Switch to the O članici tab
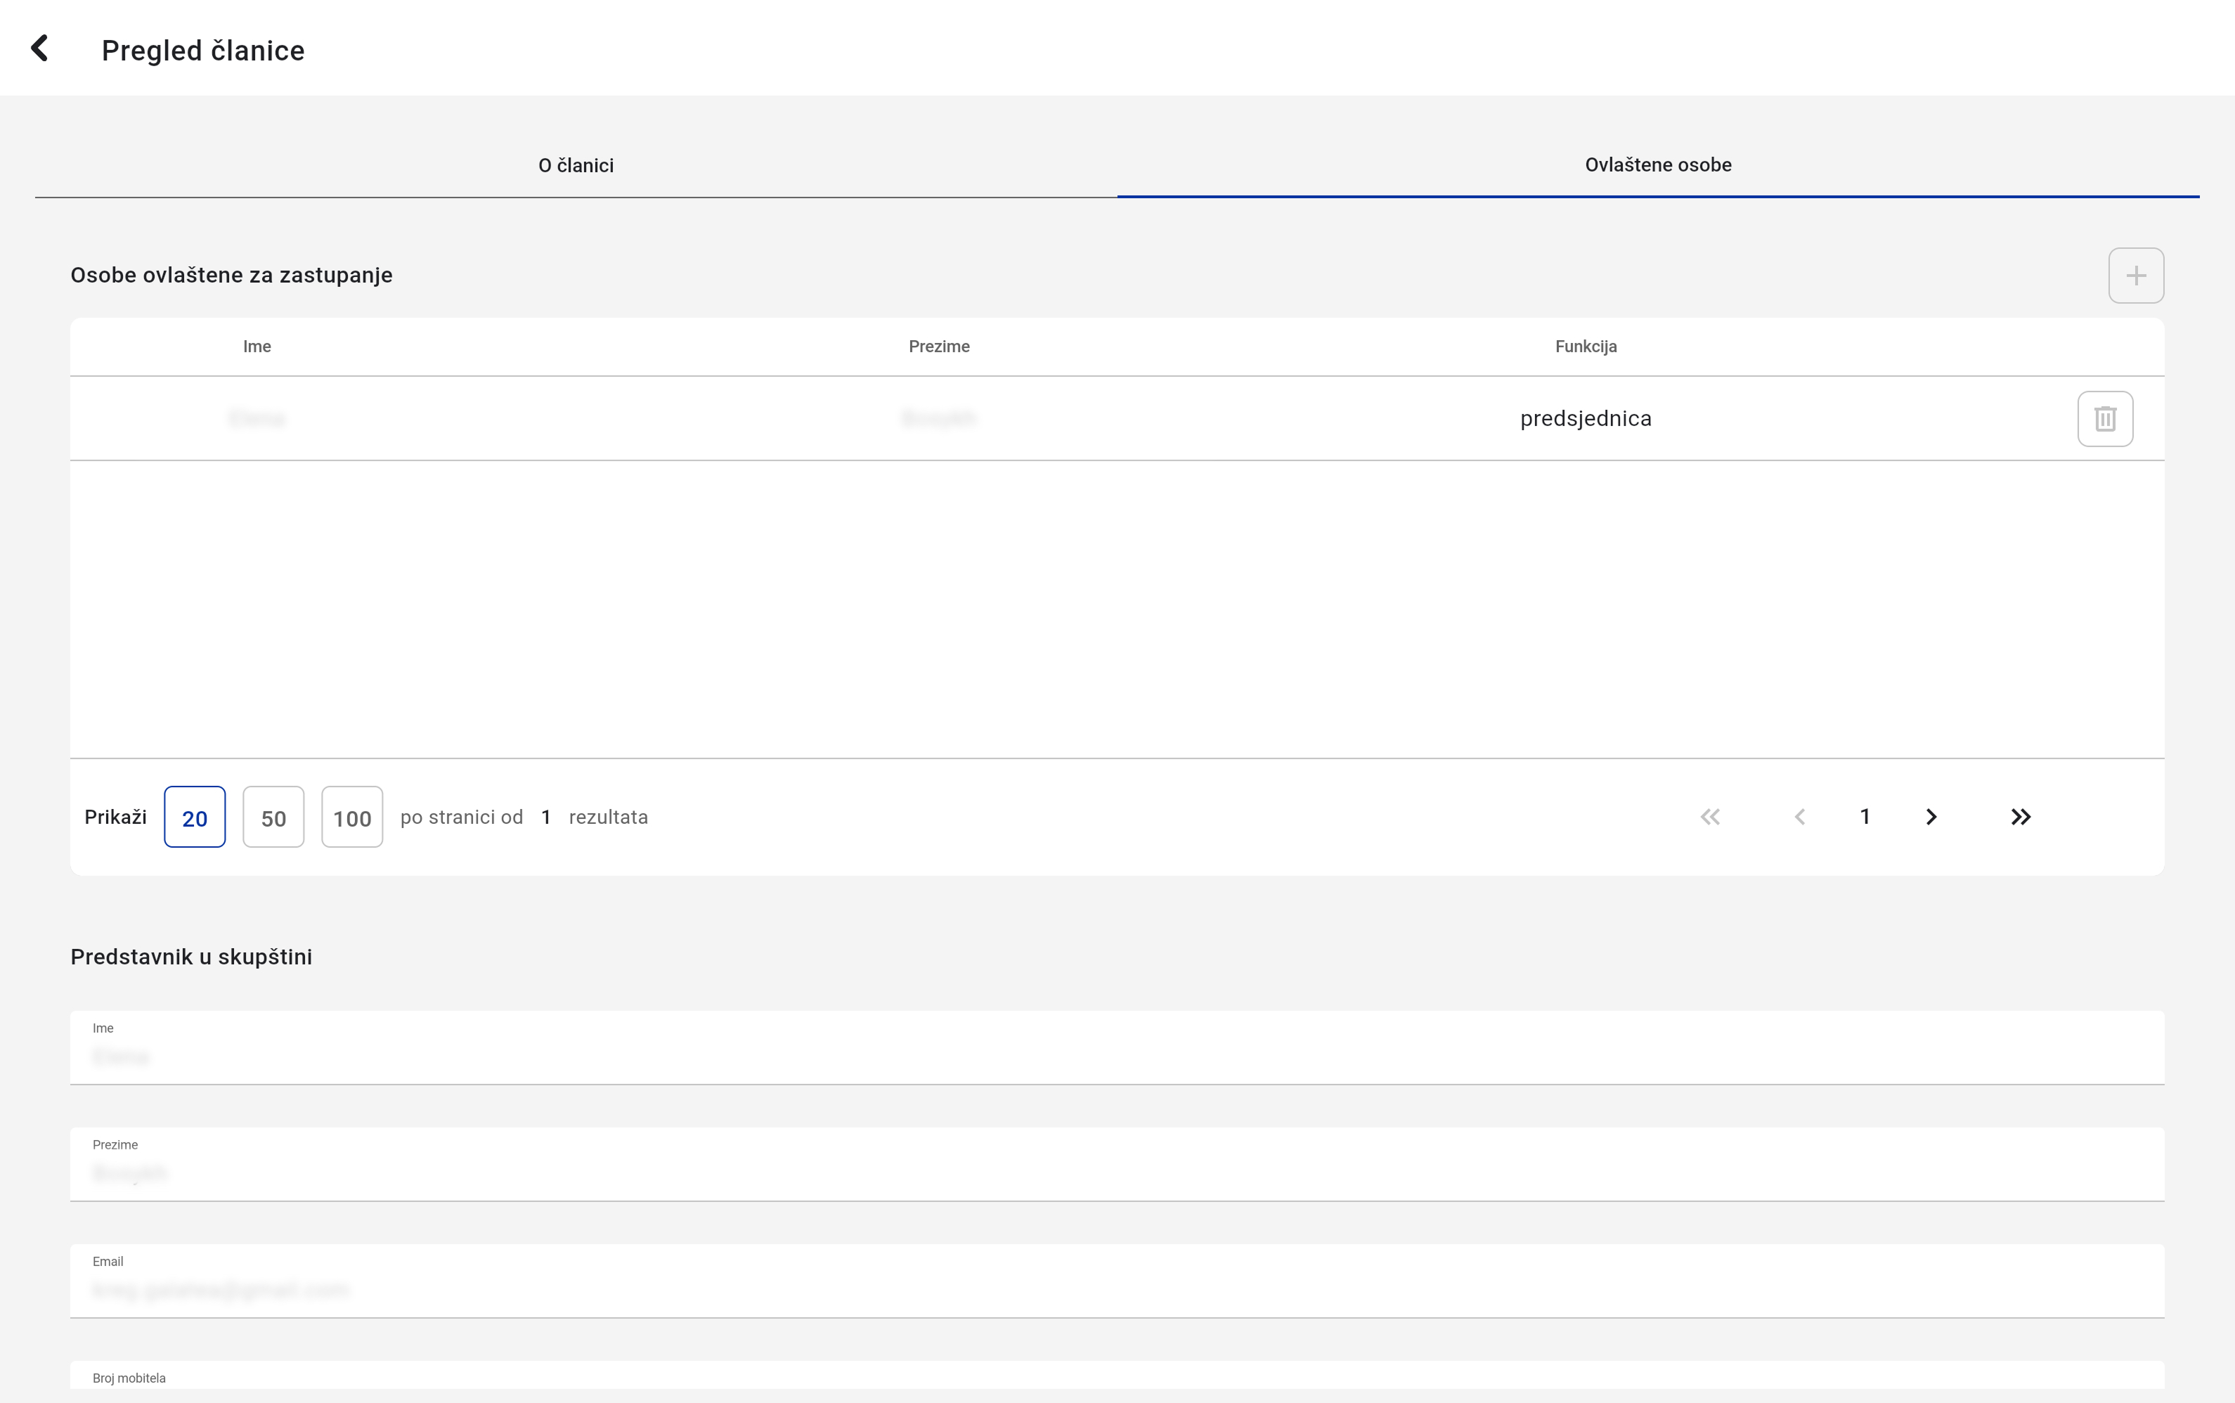Image resolution: width=2235 pixels, height=1403 pixels. [575, 165]
